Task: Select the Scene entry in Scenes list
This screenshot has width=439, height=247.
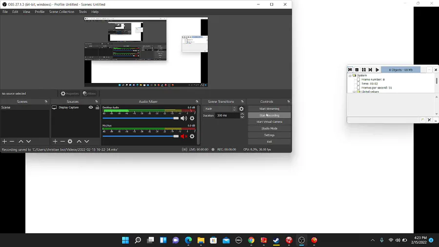Action: tap(25, 107)
